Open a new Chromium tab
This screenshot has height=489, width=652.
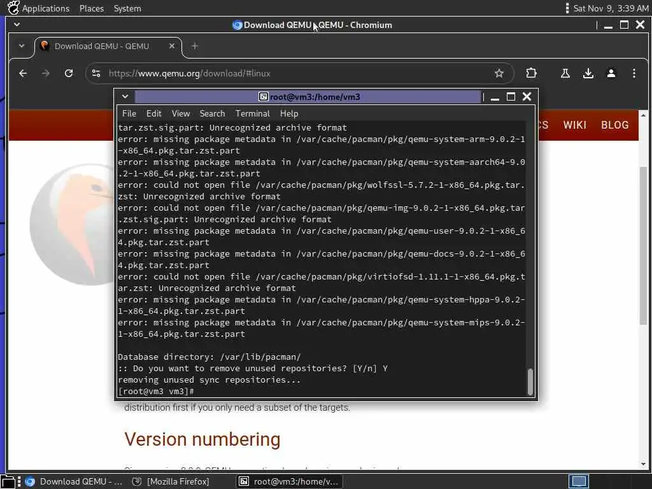coord(195,46)
